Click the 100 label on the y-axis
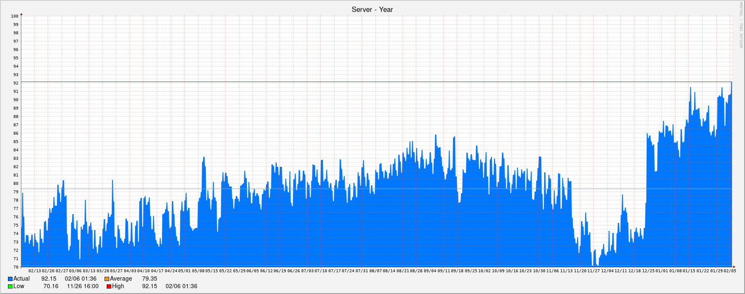The image size is (745, 294). click(15, 16)
